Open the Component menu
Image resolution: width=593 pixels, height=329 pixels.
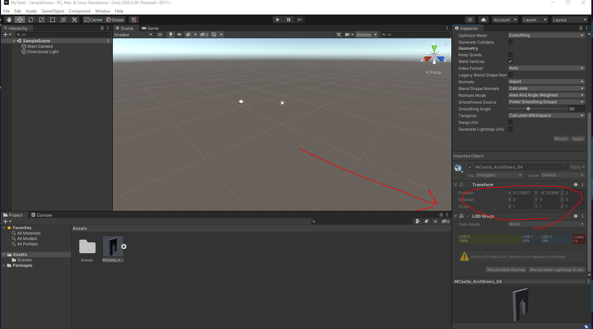(80, 11)
